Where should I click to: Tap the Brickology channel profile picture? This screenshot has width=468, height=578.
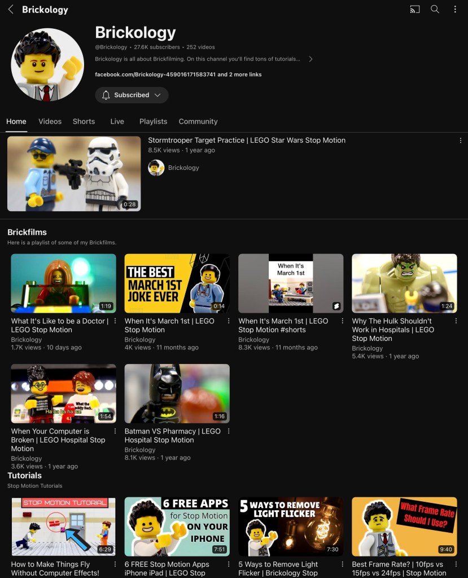coord(47,64)
